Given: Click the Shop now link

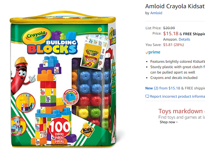Looking at the screenshot, I should coord(167,122).
